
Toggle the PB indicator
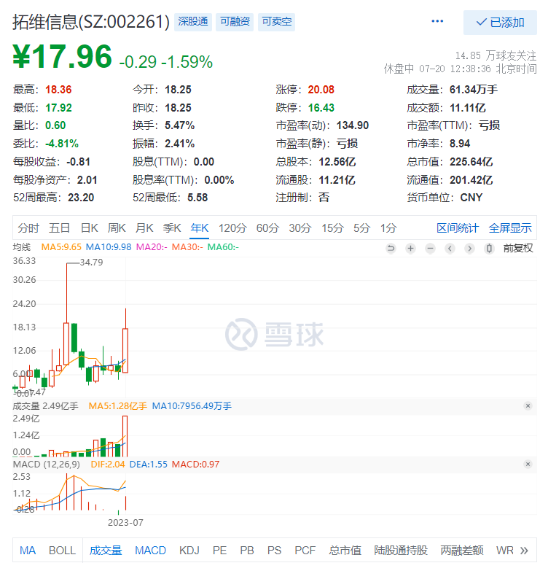point(247,551)
